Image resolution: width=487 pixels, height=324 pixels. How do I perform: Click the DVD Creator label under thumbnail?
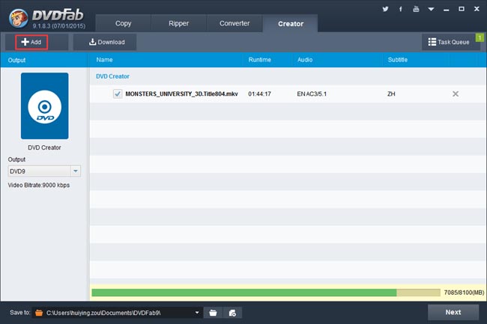pyautogui.click(x=44, y=147)
